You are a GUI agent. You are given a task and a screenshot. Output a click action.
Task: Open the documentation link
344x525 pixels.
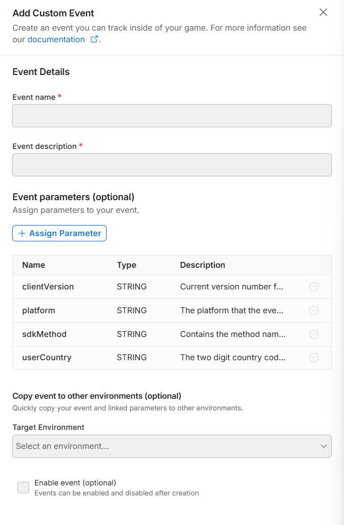pos(56,40)
